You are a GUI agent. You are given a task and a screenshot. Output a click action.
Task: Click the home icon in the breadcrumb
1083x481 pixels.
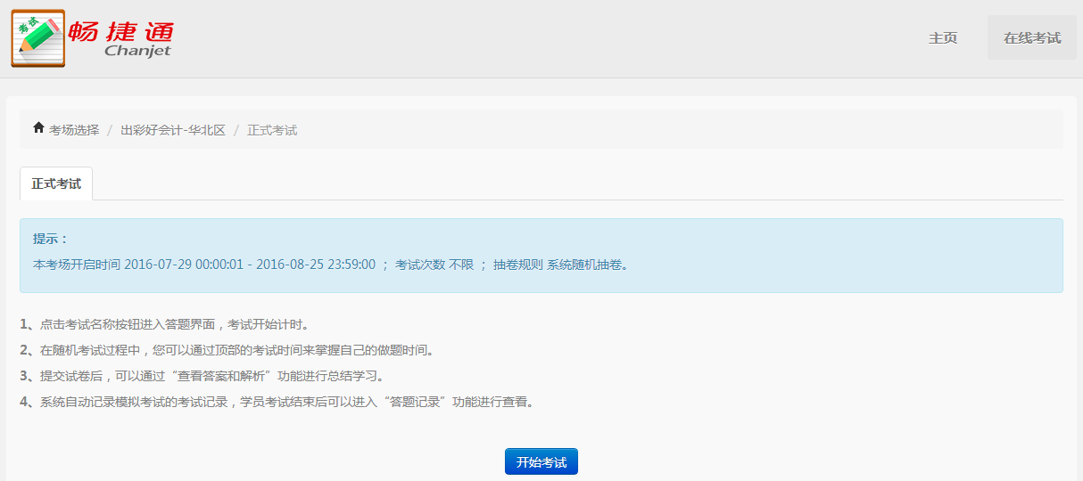pyautogui.click(x=38, y=129)
